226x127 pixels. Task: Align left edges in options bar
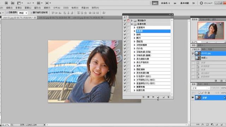pos(65,13)
